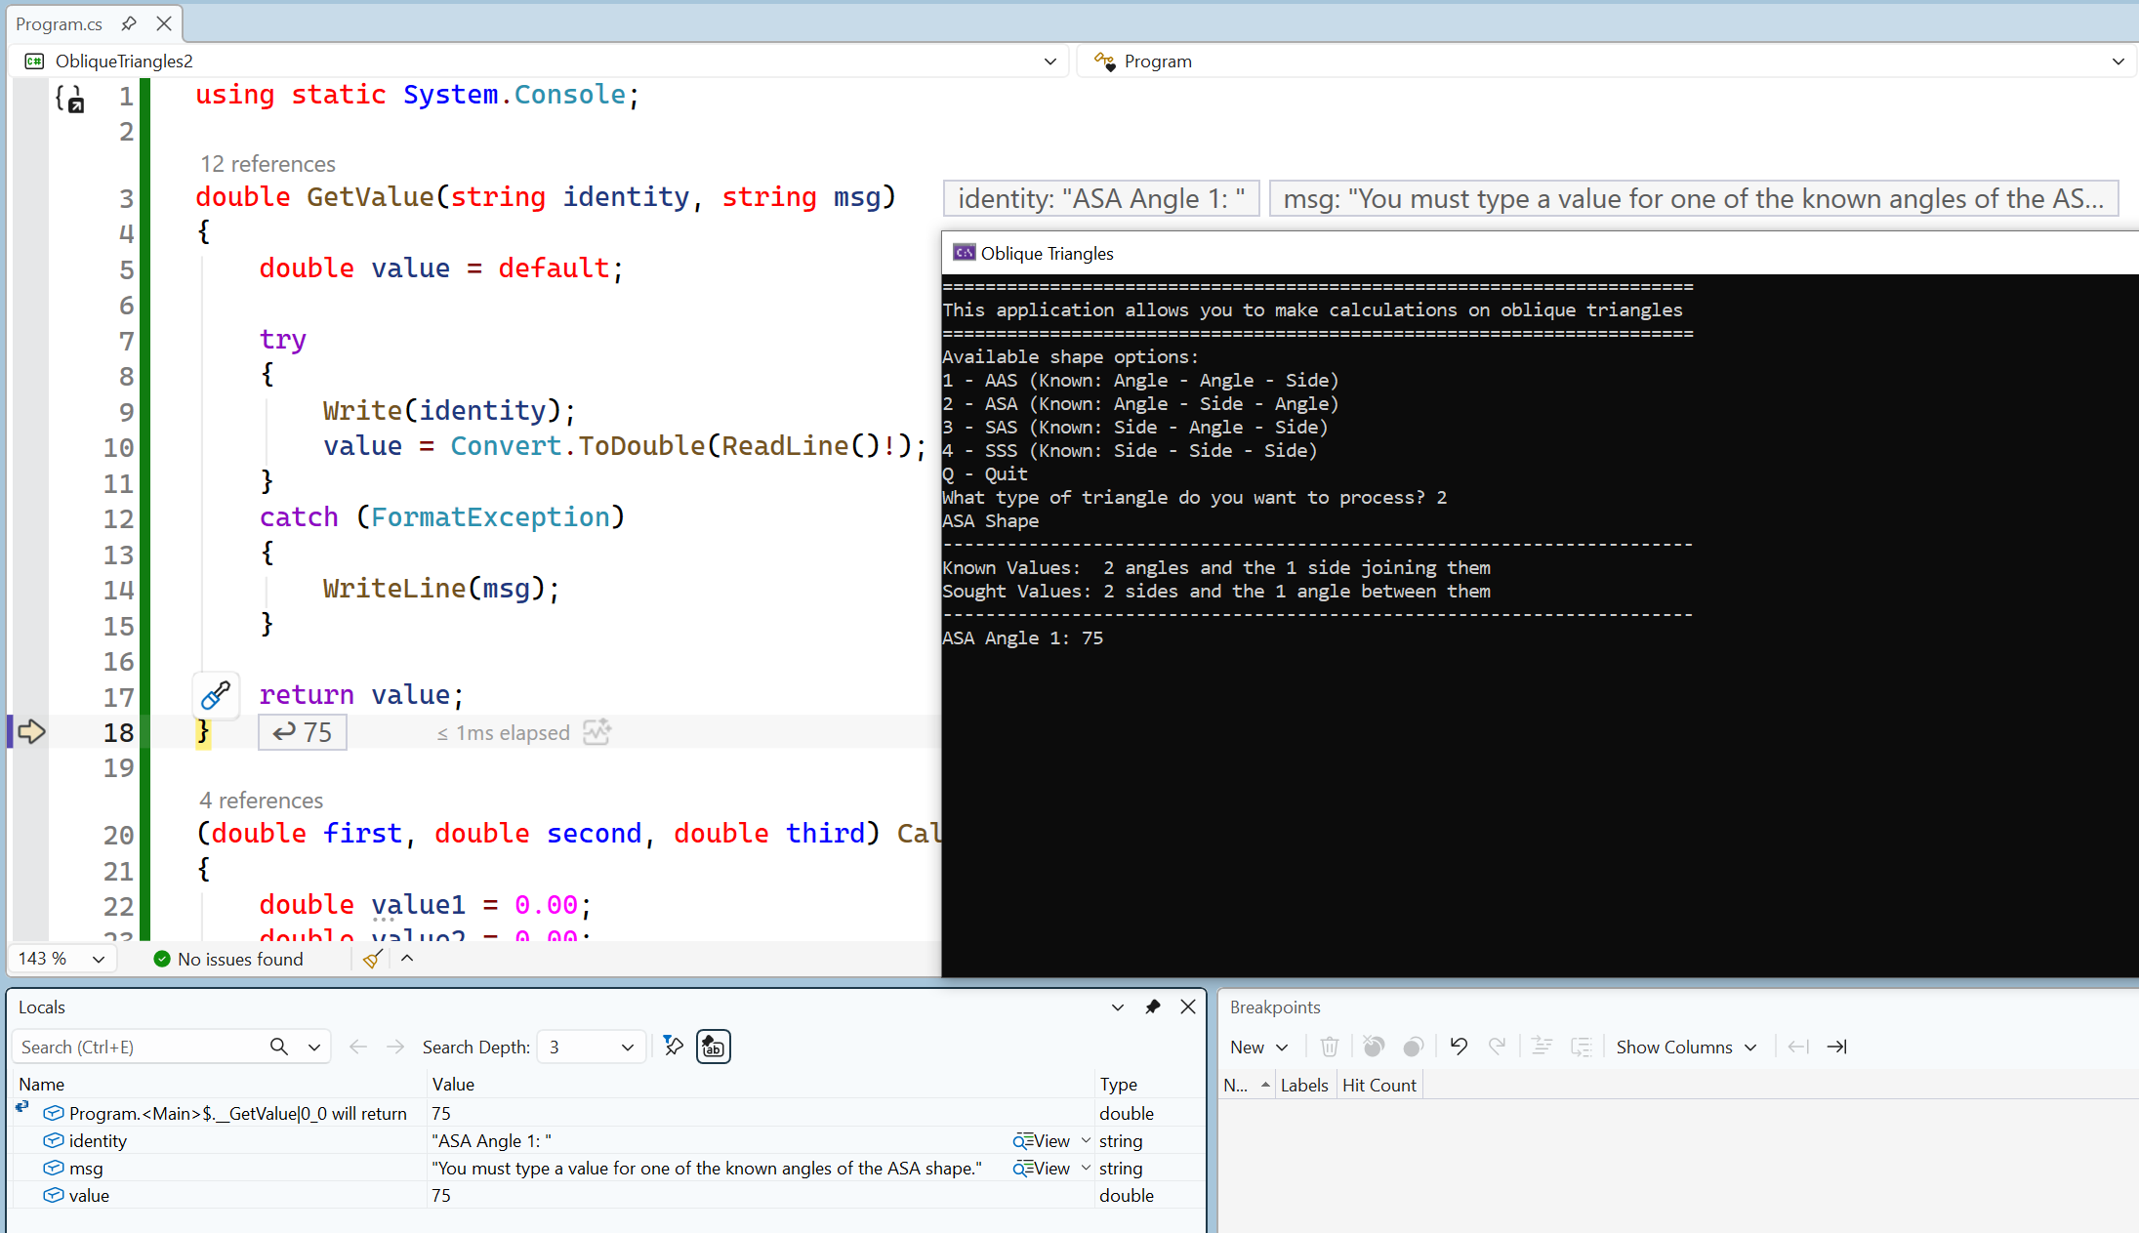Click the Oblique Triangles console title icon

point(964,253)
